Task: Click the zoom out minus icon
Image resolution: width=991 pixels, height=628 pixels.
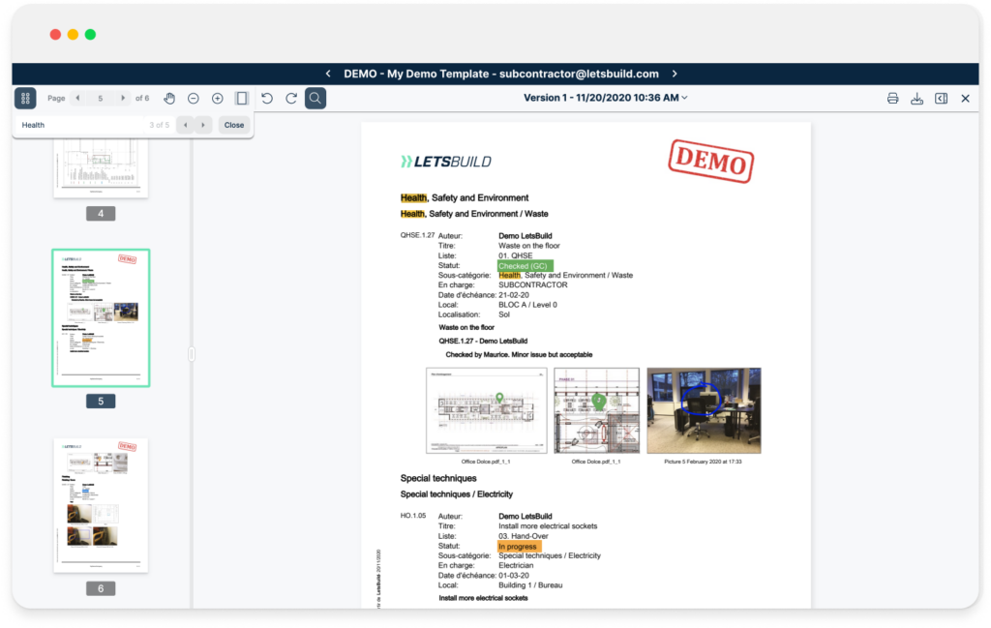Action: [194, 98]
